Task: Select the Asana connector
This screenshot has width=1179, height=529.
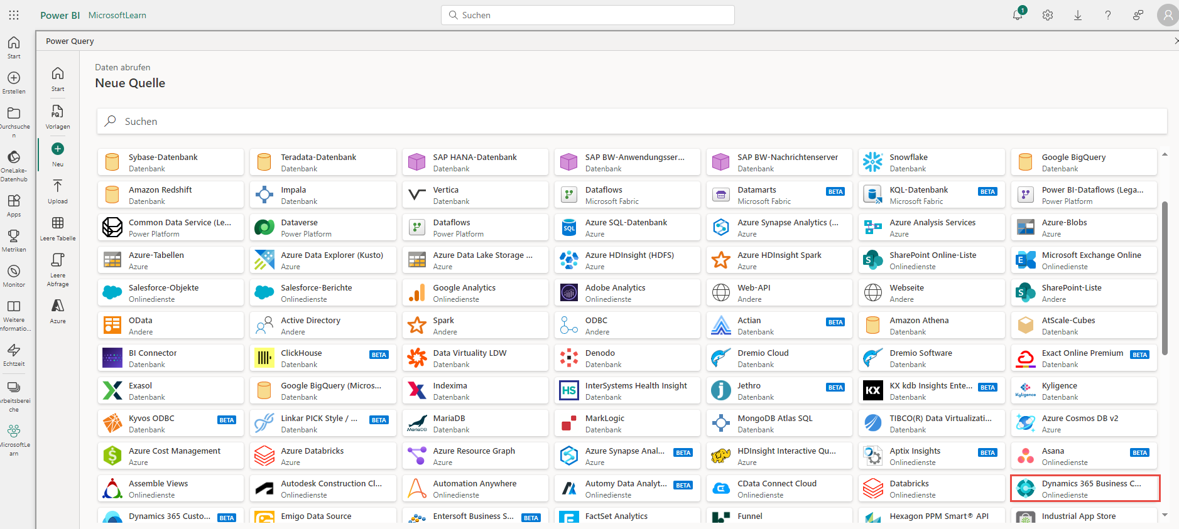Action: (1084, 456)
